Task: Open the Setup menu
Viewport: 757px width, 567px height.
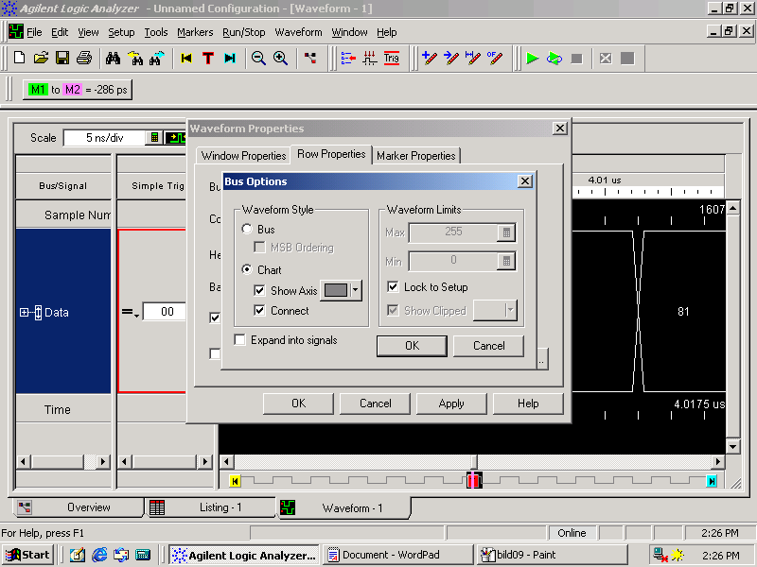Action: [x=121, y=32]
